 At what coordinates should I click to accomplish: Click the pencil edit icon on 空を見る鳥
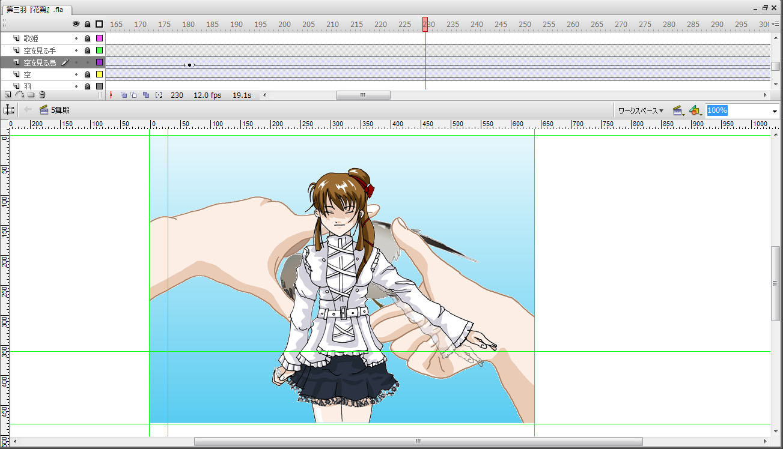[x=65, y=62]
